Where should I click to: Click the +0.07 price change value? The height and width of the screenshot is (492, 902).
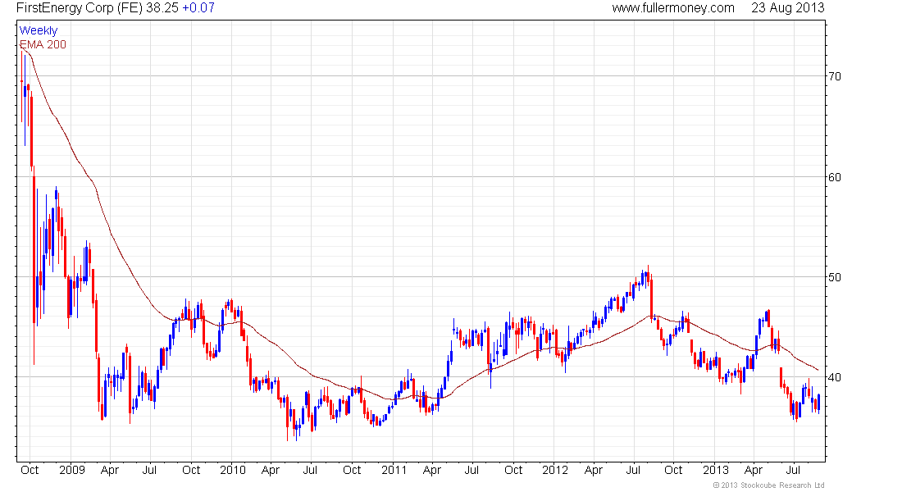[198, 8]
